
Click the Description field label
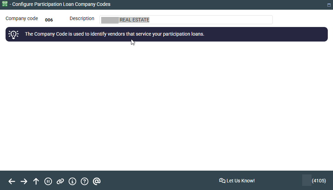point(82,19)
